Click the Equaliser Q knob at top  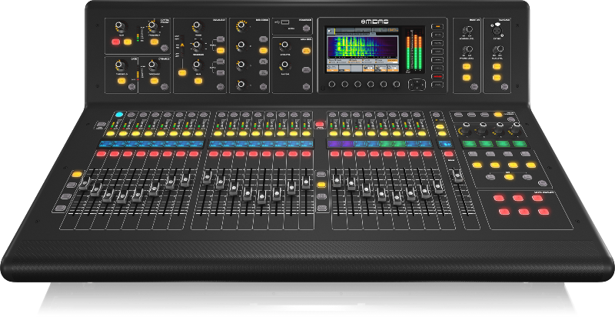198,27
